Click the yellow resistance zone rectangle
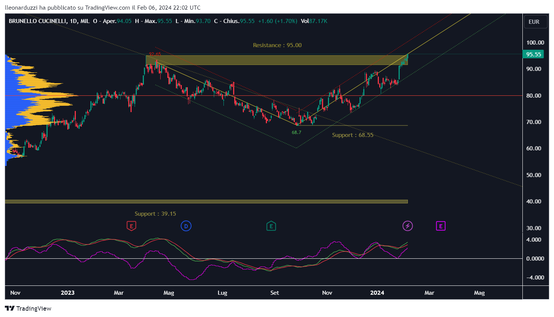 pyautogui.click(x=277, y=60)
